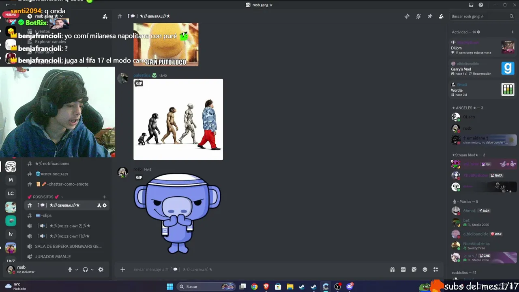This screenshot has height=292, width=519.
Task: Select member 6omati in Músico list
Action: [483, 211]
